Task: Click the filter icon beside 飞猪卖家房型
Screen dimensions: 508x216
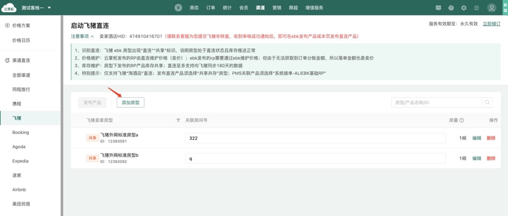Action: (178, 120)
